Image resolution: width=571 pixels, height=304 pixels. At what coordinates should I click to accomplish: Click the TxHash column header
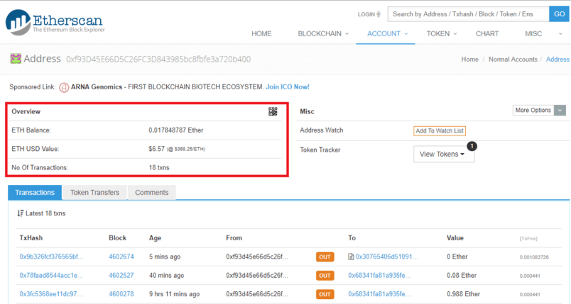tap(31, 238)
